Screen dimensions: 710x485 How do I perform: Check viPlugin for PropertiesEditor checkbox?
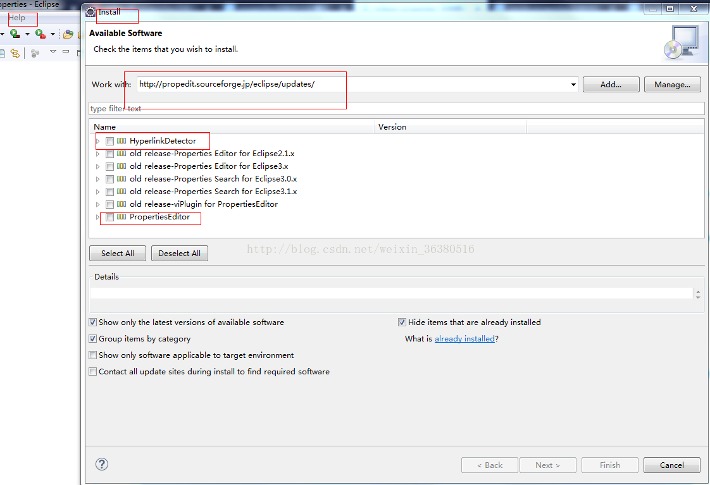(109, 204)
